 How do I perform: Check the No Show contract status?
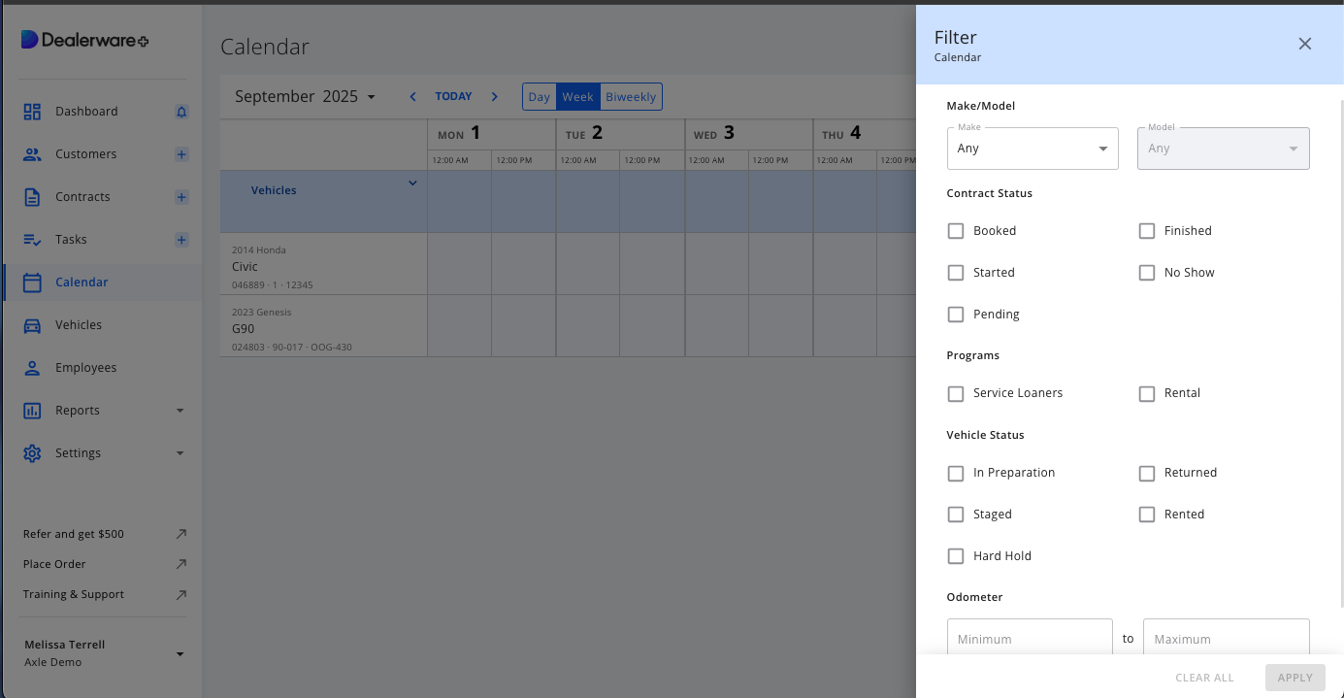[1147, 273]
